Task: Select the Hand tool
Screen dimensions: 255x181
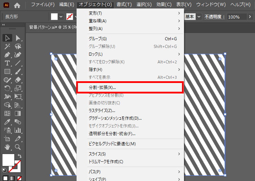Action: [x=7, y=147]
